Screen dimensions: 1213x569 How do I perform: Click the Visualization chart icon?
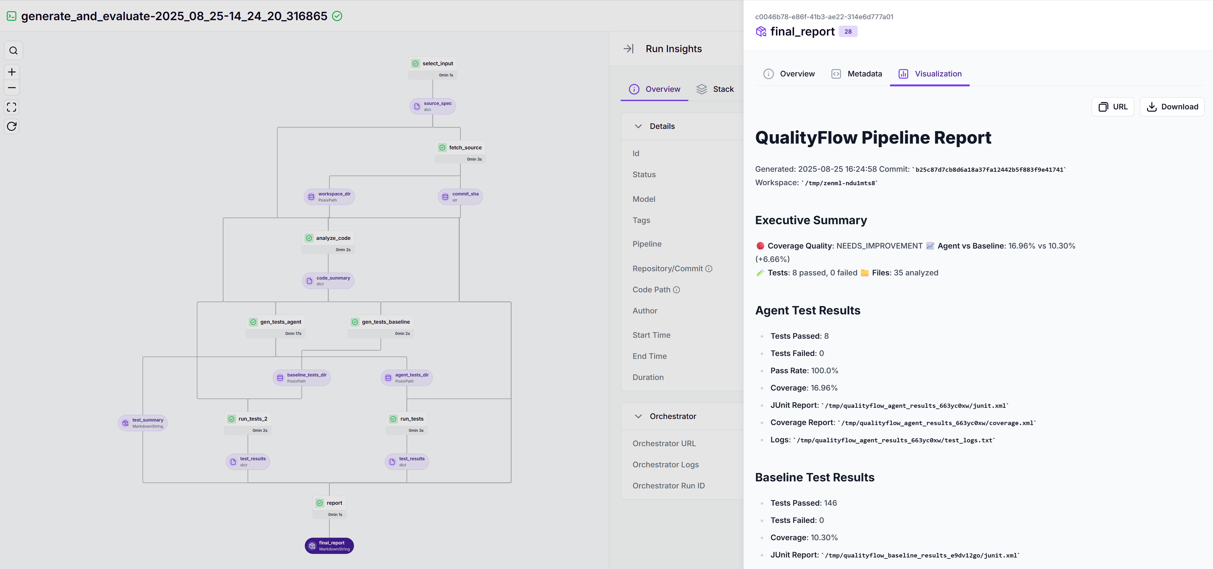pyautogui.click(x=904, y=74)
